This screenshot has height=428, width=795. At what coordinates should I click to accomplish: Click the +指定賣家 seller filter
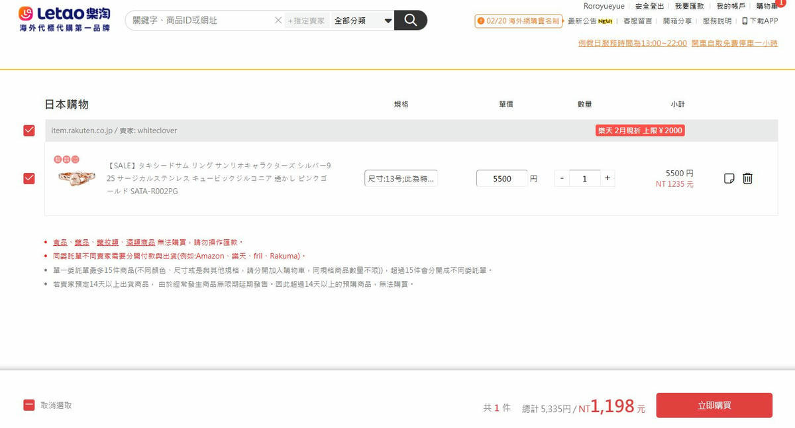pos(307,21)
